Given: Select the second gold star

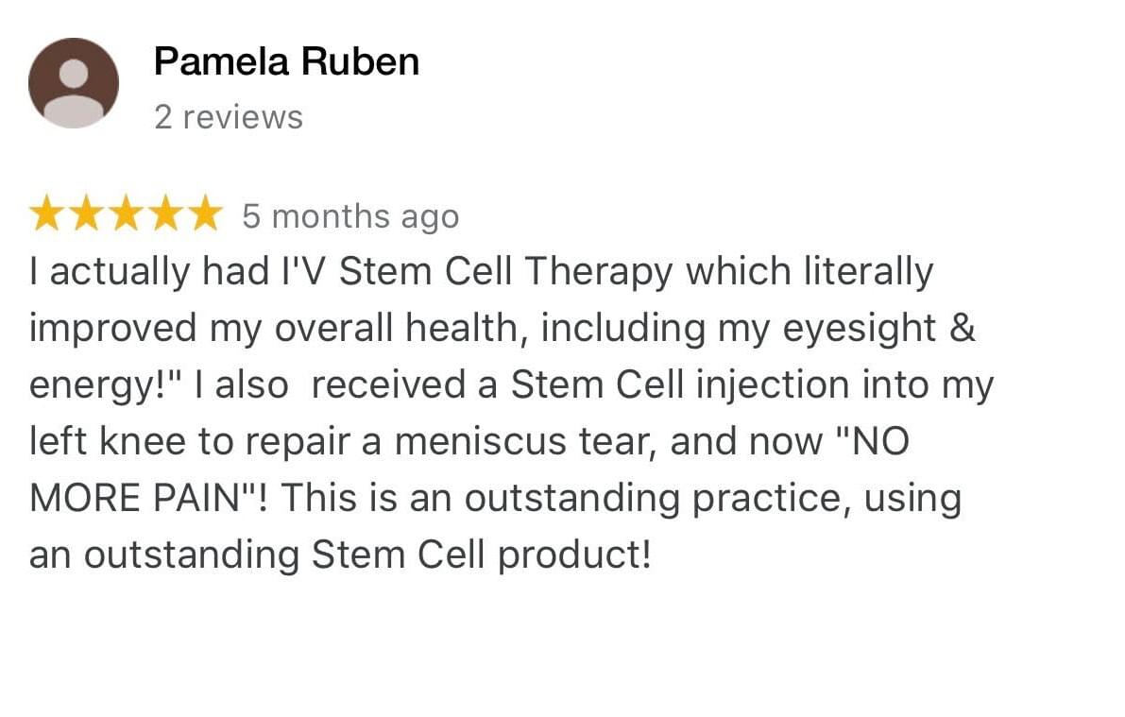Looking at the screenshot, I should coord(86,213).
